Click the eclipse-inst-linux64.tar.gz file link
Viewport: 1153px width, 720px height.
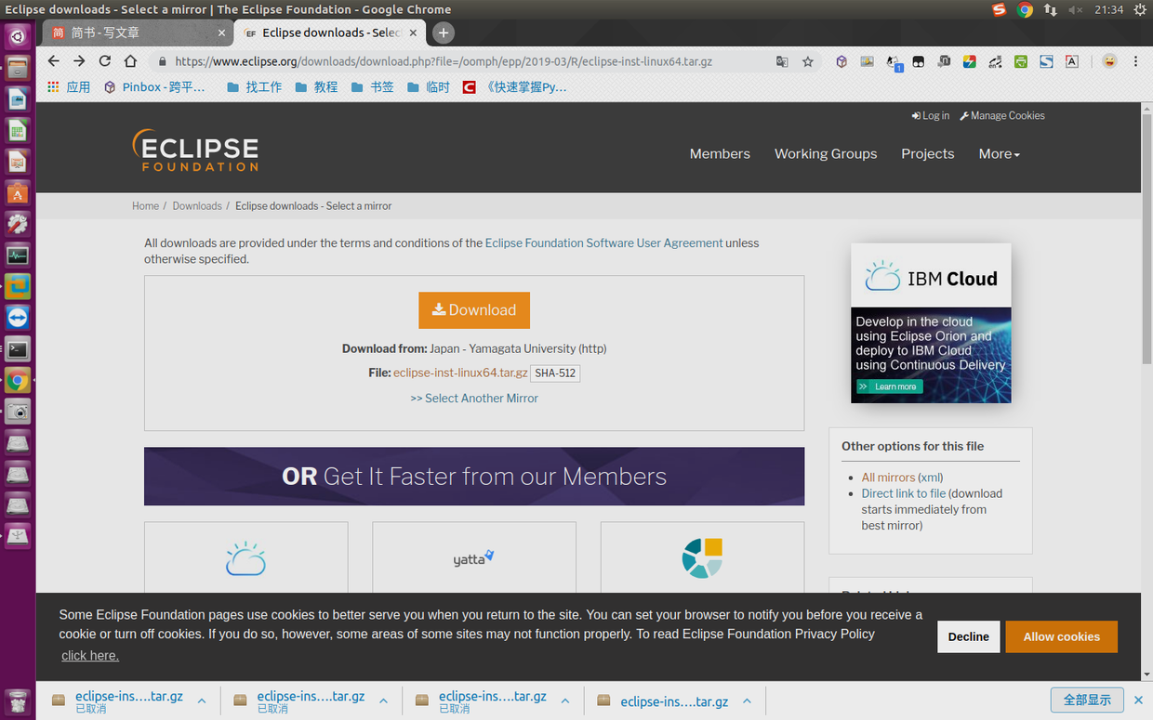460,373
